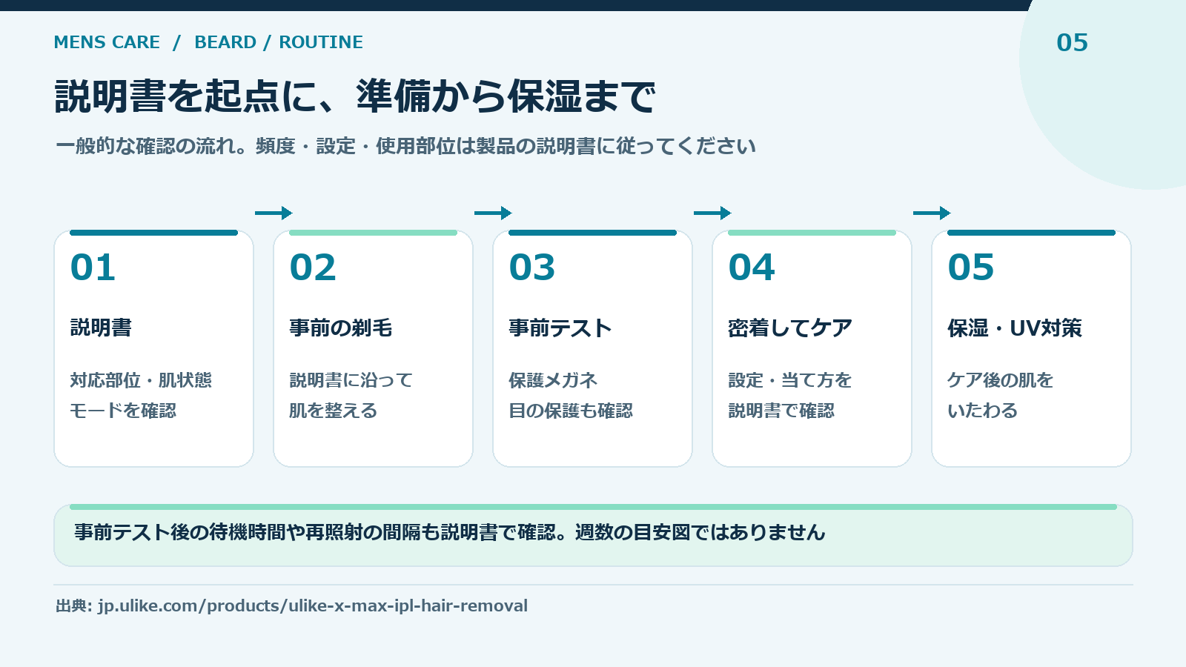Click the slide title 説明書を起点に、準備から保湿まで
This screenshot has height=667, width=1186.
[x=355, y=96]
